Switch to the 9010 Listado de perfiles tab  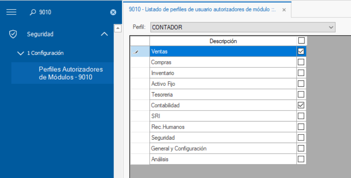point(202,9)
